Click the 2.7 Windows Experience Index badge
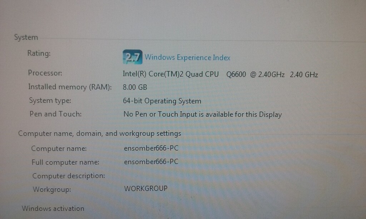366x219 pixels. [132, 56]
